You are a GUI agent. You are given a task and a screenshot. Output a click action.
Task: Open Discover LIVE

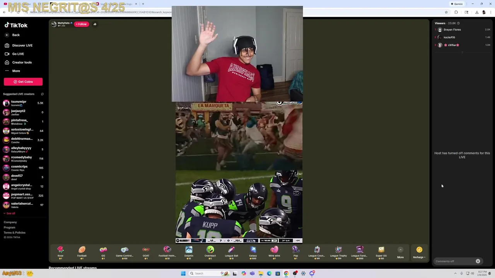click(19, 46)
